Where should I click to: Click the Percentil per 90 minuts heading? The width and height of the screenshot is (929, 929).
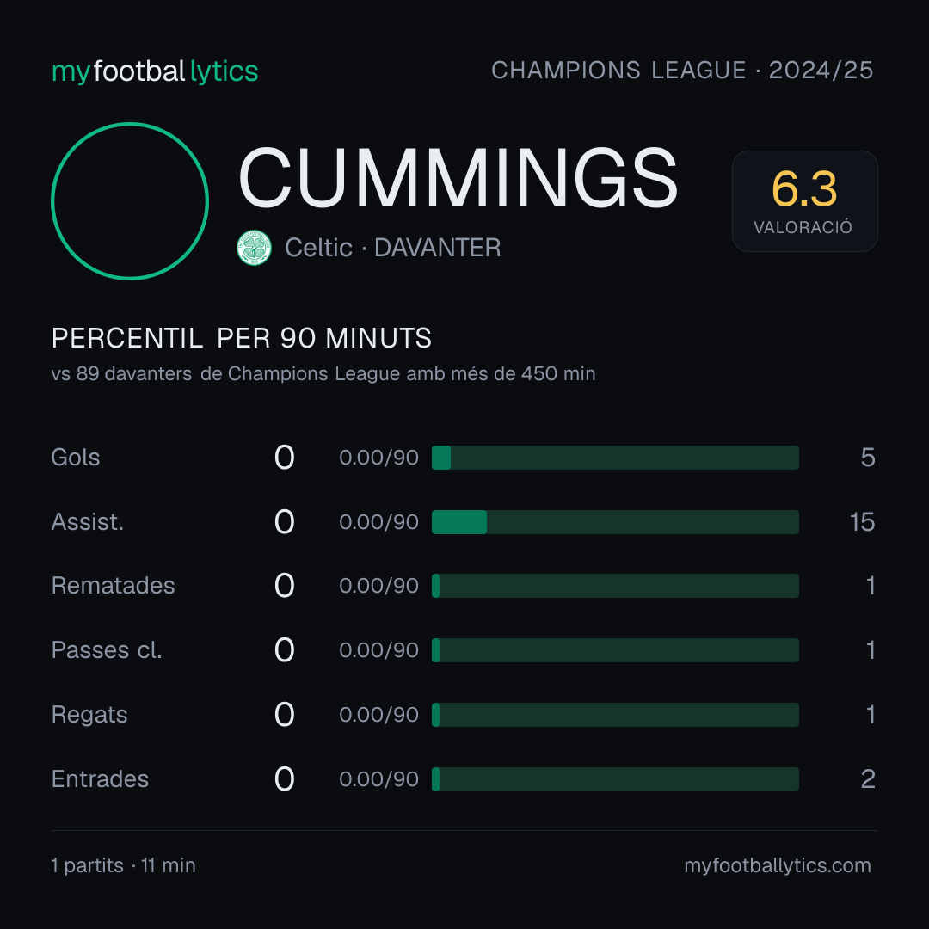[241, 338]
